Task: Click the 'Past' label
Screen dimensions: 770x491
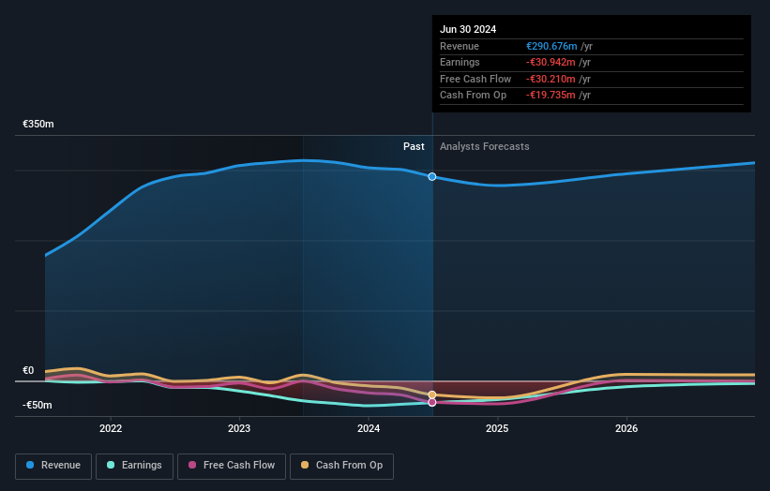Action: pos(414,146)
